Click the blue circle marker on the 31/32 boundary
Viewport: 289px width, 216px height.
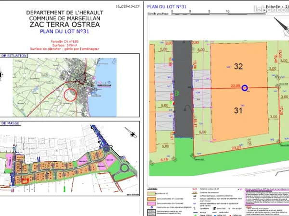tap(245, 88)
